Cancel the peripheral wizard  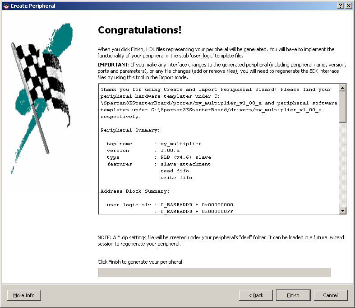(x=330, y=295)
